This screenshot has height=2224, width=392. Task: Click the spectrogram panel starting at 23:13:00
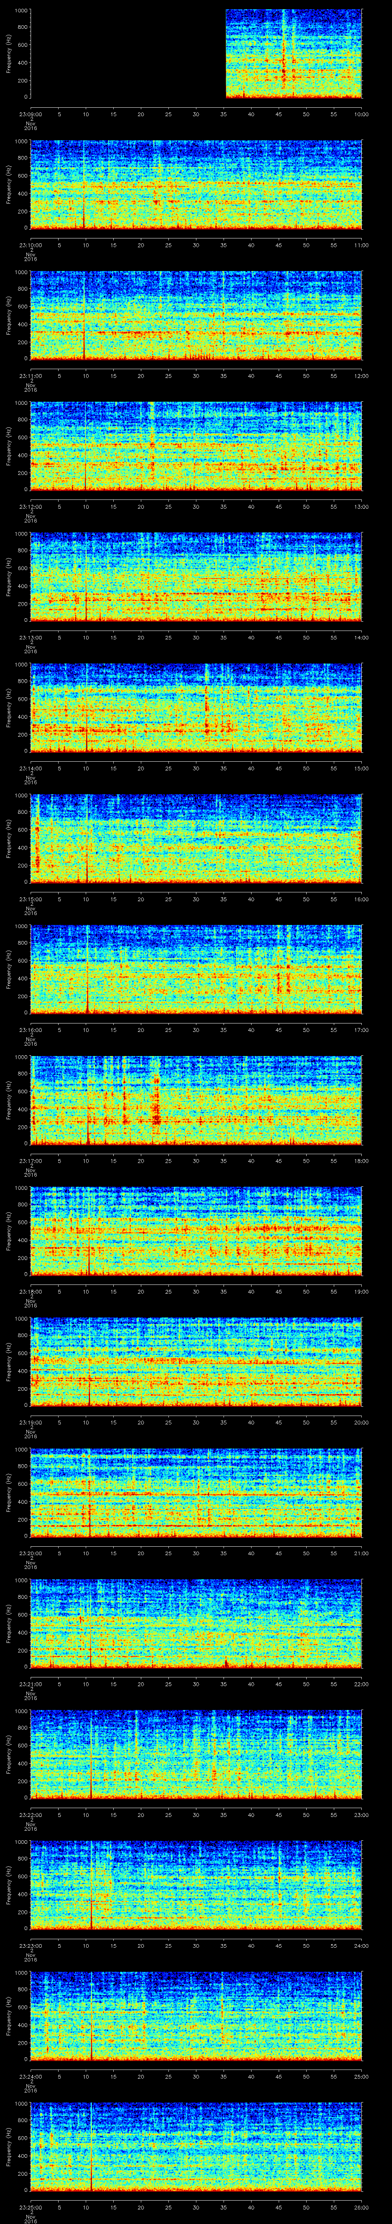tap(196, 577)
